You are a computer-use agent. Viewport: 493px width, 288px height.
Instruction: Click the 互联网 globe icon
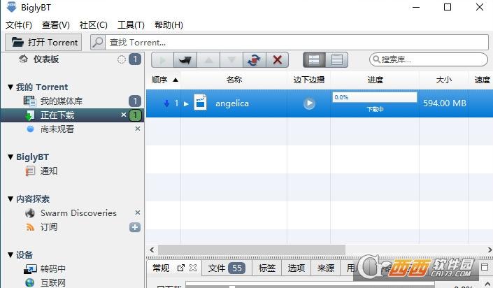(30, 282)
